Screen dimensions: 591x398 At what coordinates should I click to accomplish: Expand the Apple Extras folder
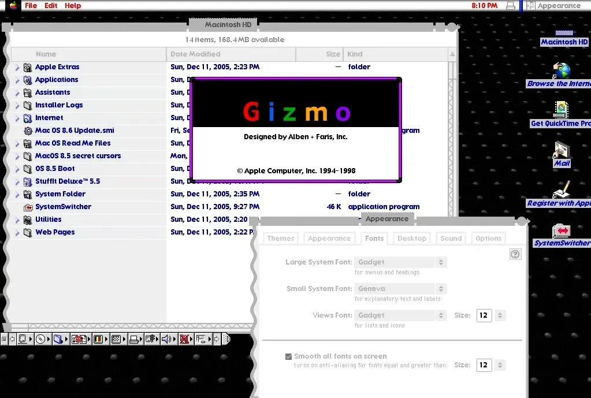tap(17, 68)
